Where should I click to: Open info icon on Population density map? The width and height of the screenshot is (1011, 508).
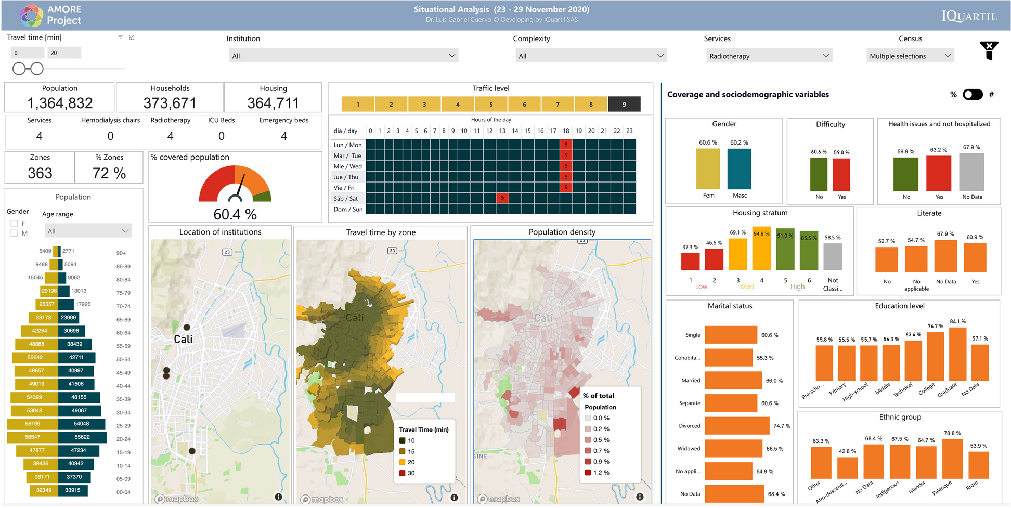pos(640,497)
